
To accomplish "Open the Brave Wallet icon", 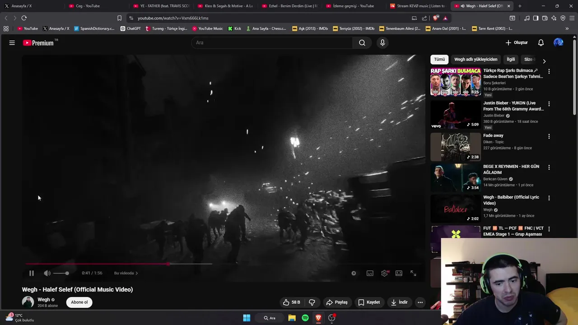I will point(545,18).
